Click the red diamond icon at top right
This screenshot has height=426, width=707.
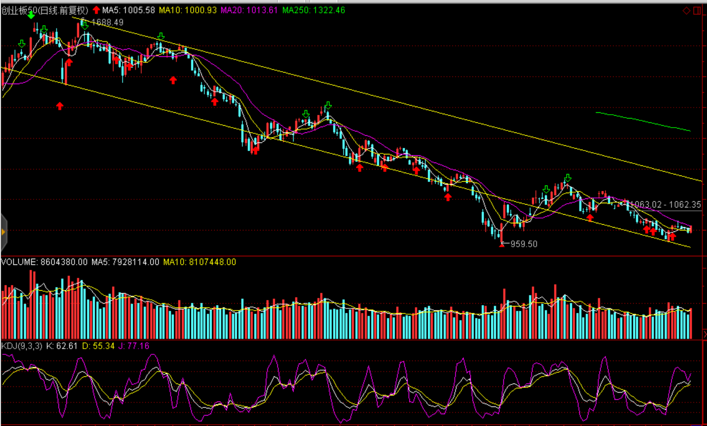coord(686,11)
